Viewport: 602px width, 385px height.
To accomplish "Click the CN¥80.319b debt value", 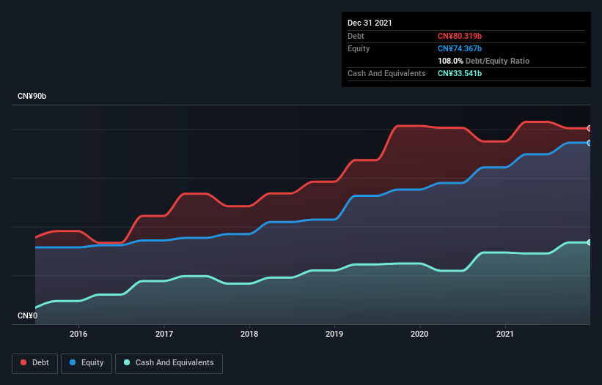I will 460,36.
